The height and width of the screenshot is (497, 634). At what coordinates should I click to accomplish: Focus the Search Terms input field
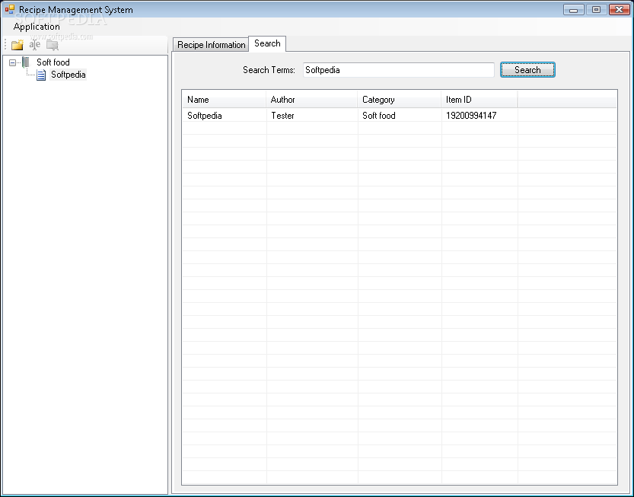click(398, 70)
